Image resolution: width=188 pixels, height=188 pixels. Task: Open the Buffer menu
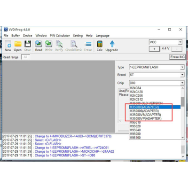[16, 36]
